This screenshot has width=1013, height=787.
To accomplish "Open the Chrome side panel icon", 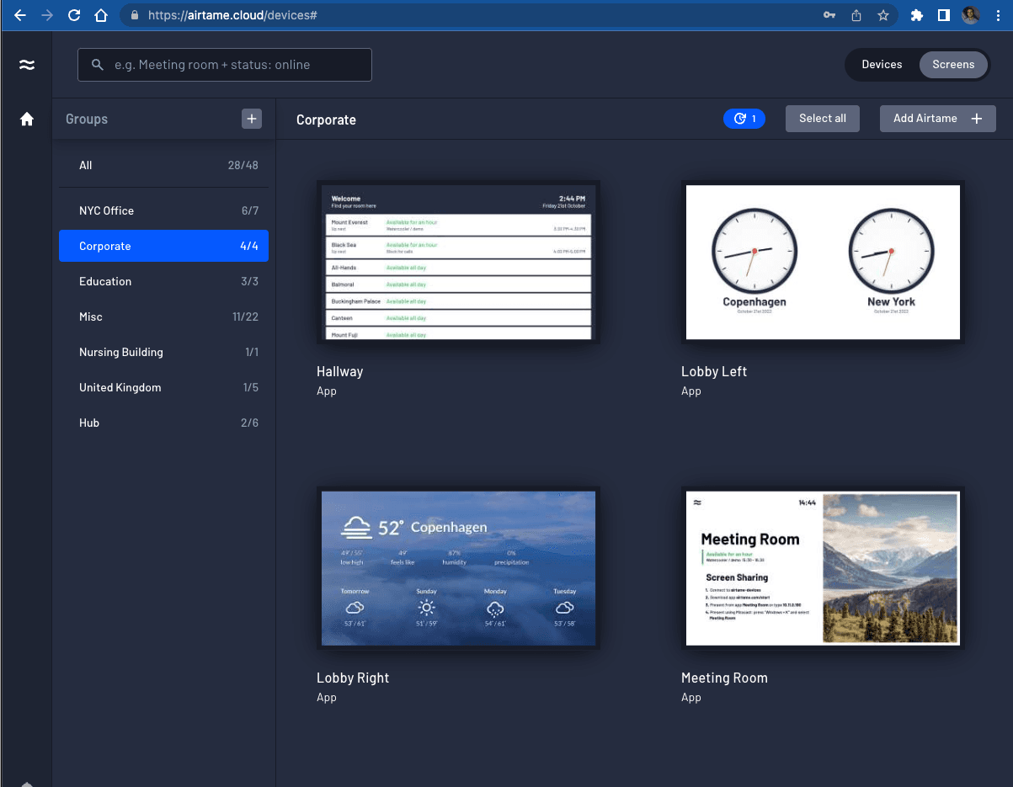I will pos(942,15).
